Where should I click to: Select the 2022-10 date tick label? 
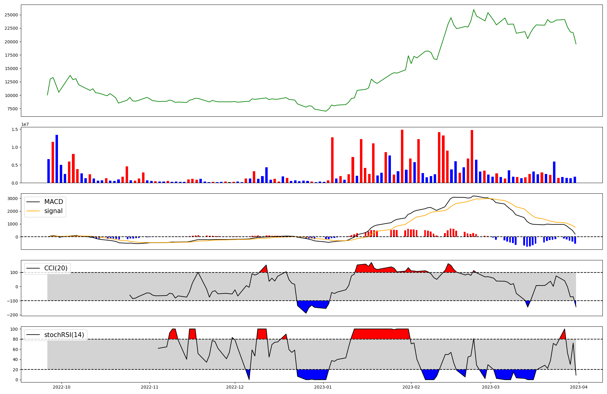pyautogui.click(x=62, y=387)
